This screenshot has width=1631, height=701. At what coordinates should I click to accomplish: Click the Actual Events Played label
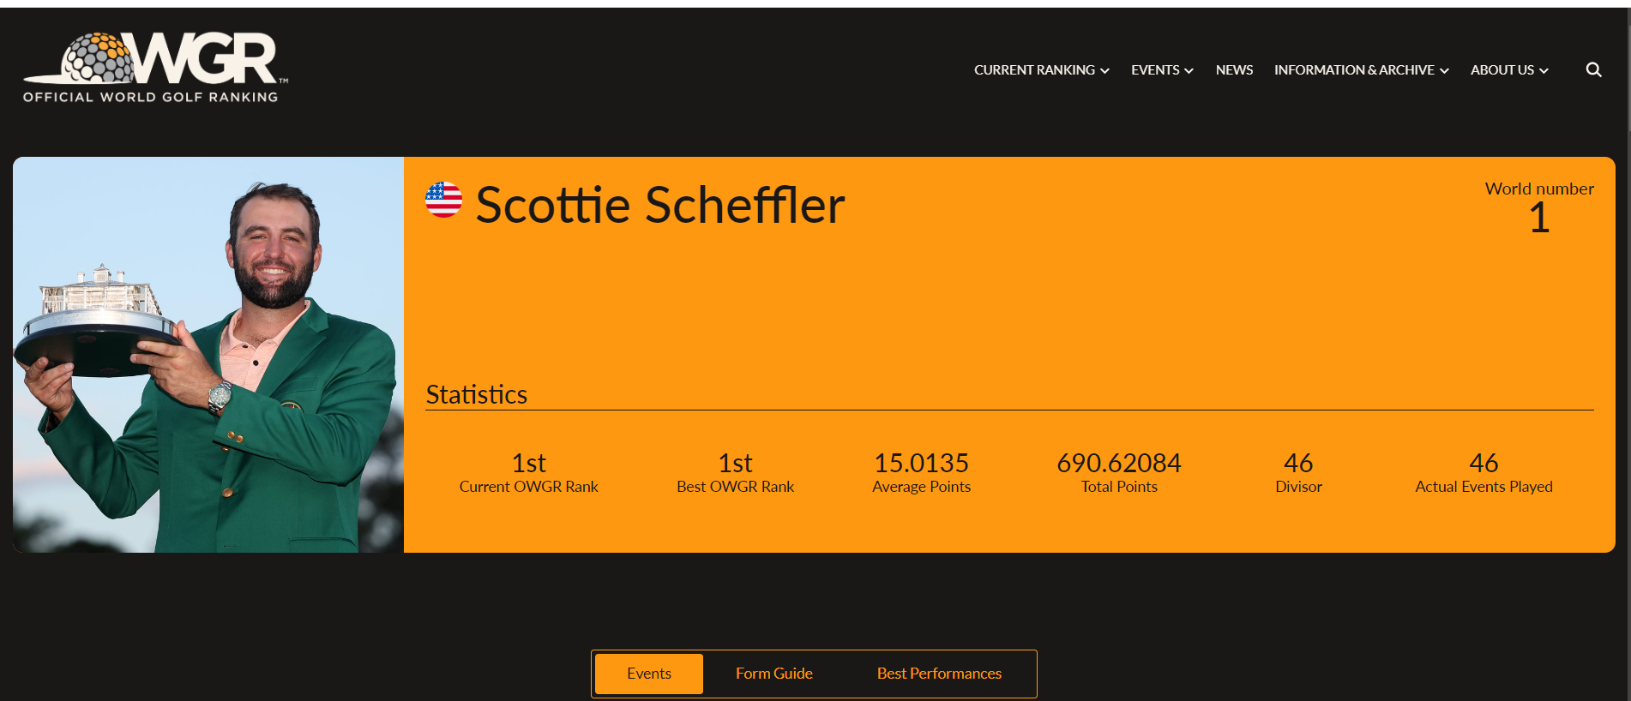point(1484,487)
